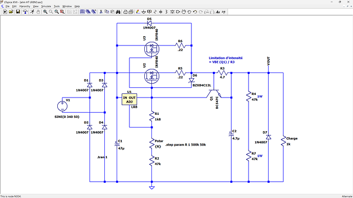
Task: Open the Hierarchy menu
Action: click(x=25, y=6)
